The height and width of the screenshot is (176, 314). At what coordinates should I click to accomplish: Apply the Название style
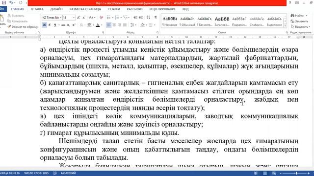(170, 21)
